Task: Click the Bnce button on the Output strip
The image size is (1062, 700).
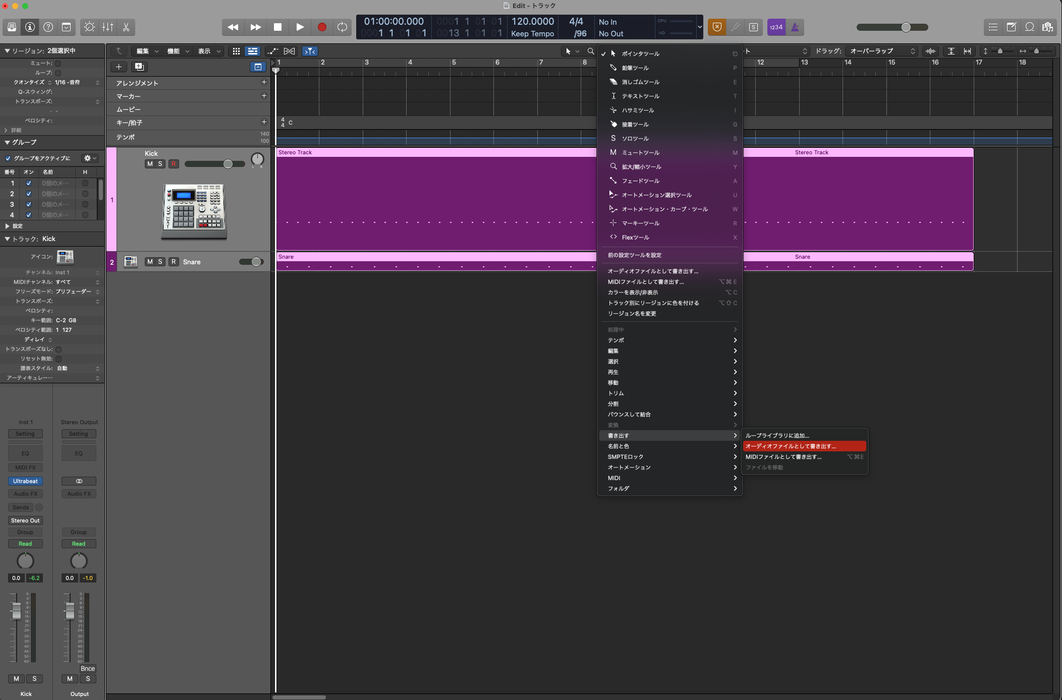Action: [x=87, y=669]
